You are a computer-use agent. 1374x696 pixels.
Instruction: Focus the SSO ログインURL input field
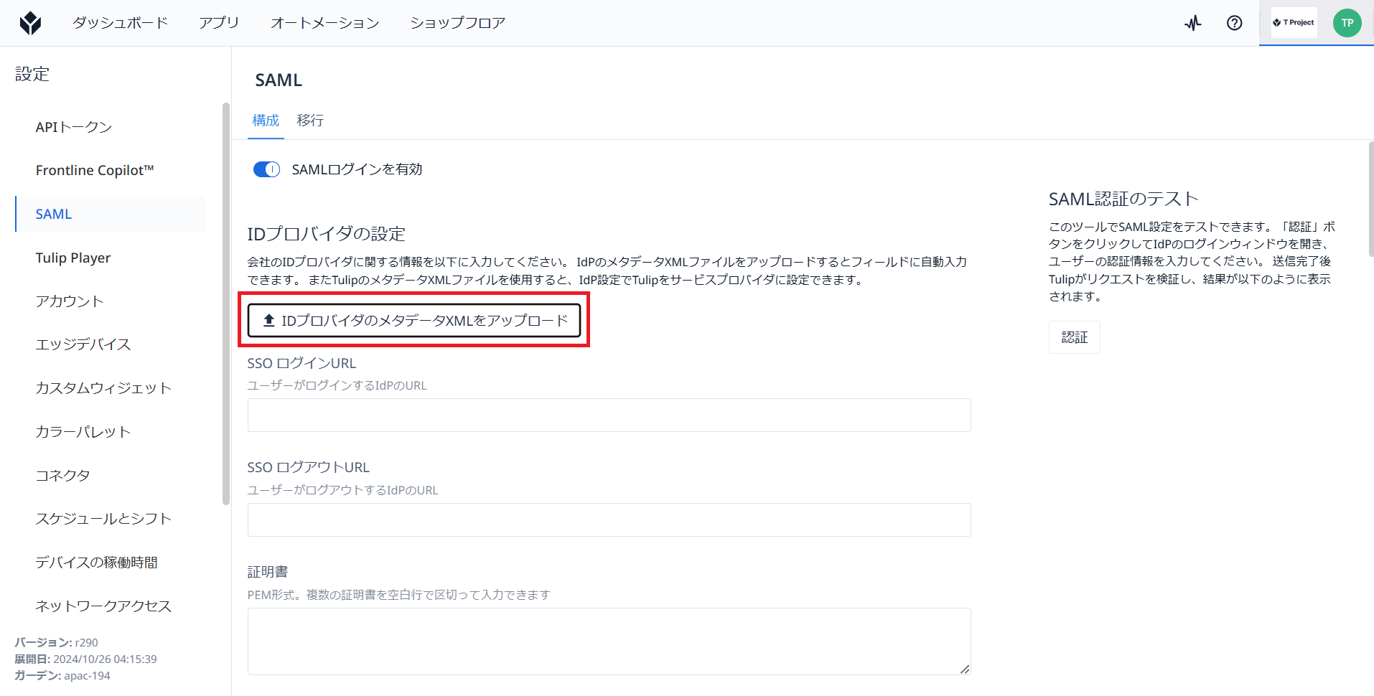(x=609, y=415)
